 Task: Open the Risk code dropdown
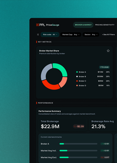point(50,35)
